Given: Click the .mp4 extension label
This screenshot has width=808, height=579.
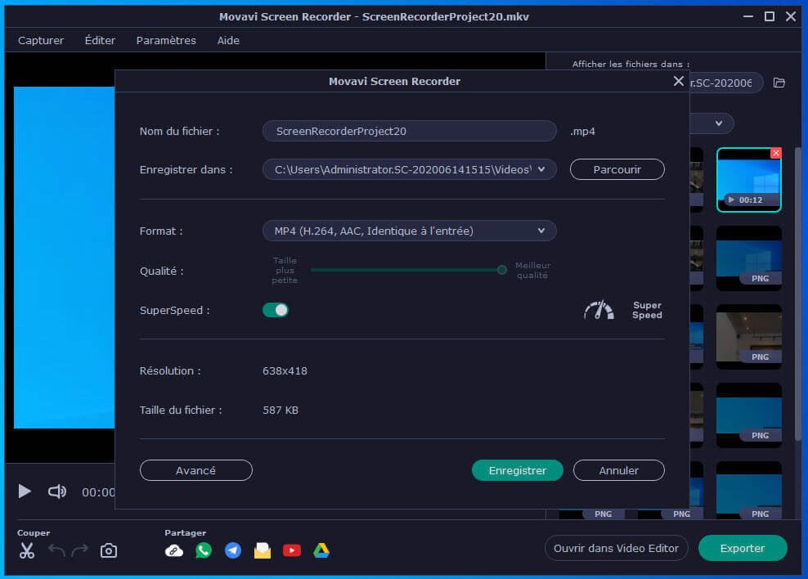Looking at the screenshot, I should pos(583,132).
